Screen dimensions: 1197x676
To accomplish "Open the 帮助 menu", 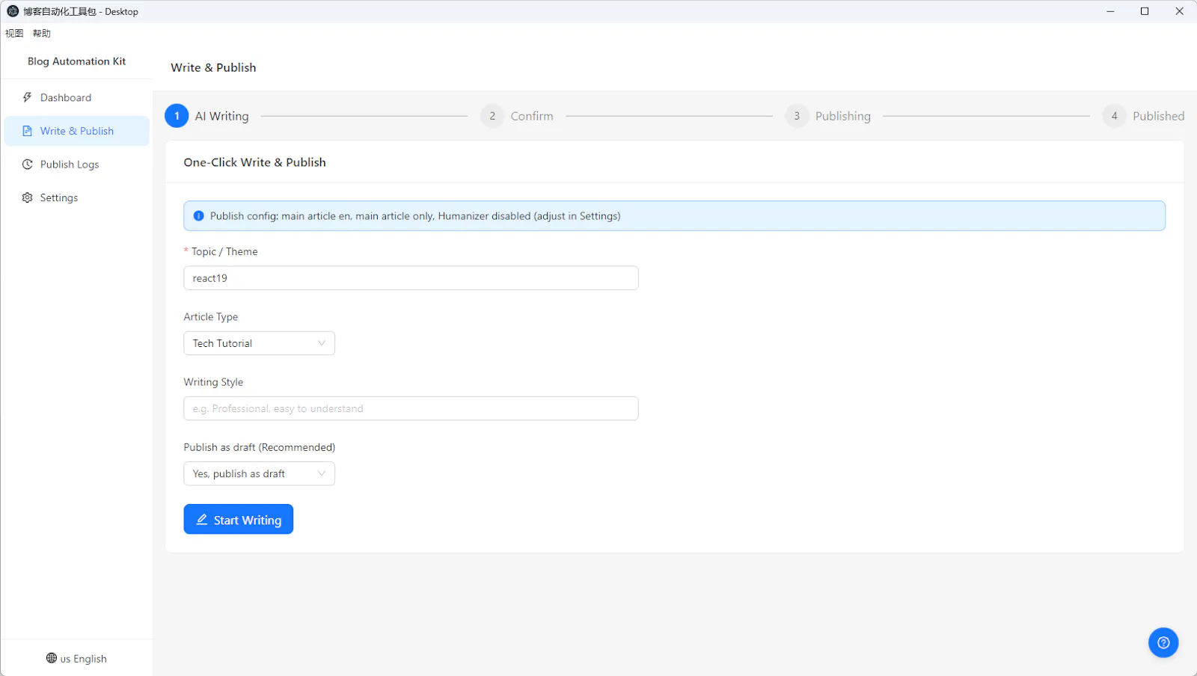I will pos(42,33).
